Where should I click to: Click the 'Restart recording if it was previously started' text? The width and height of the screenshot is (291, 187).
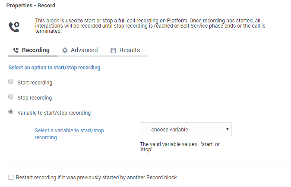[97, 177]
